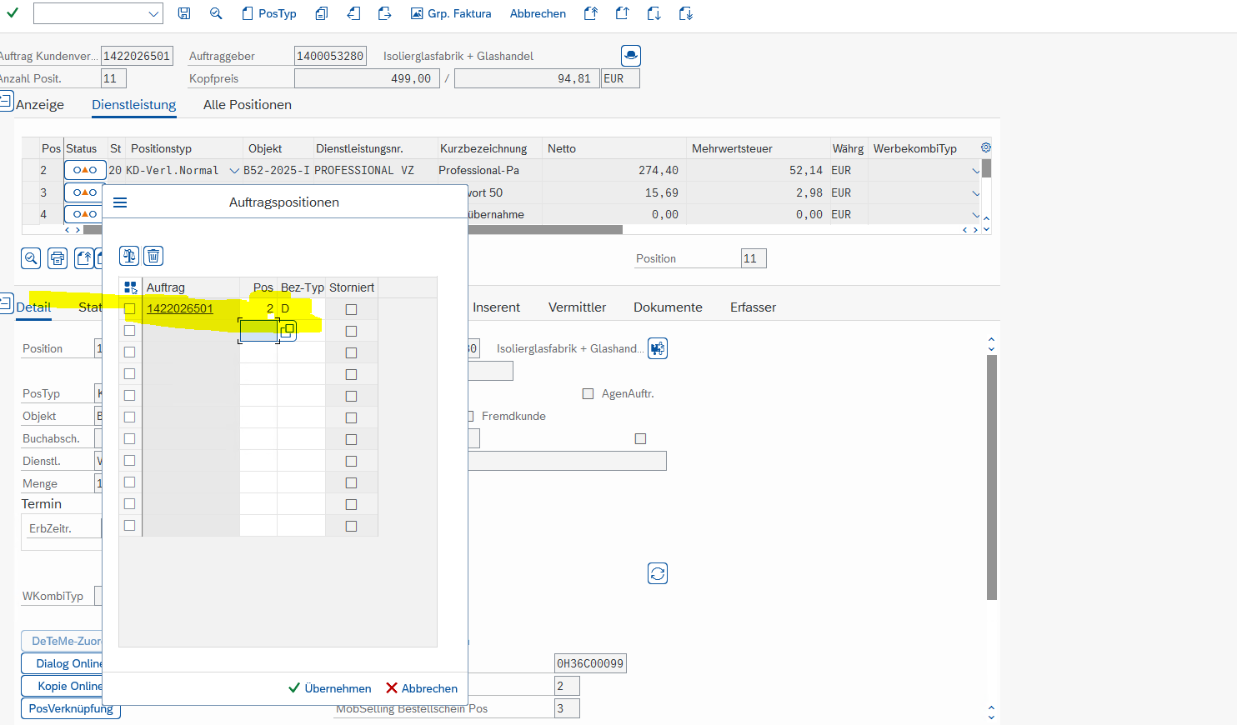Click the Position number field showing 11
Image resolution: width=1237 pixels, height=725 pixels.
[x=754, y=258]
